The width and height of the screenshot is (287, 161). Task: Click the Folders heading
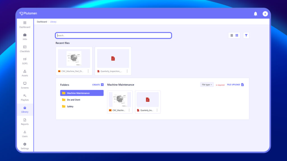(65, 85)
